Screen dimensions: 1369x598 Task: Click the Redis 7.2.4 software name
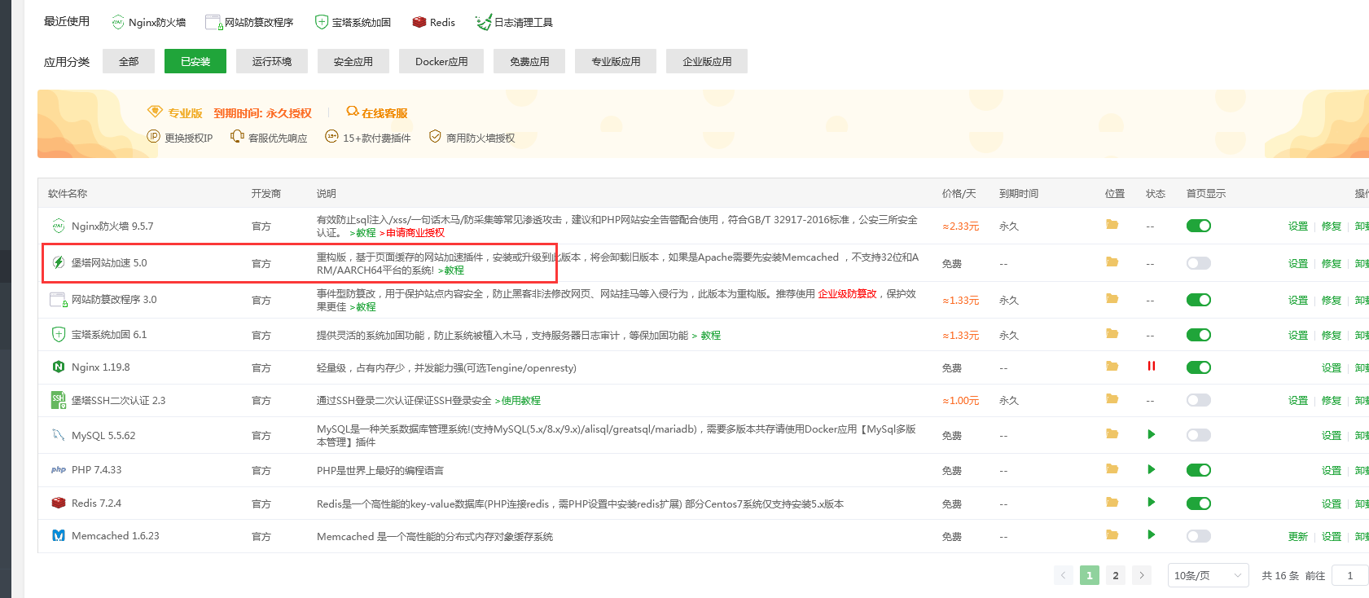tap(96, 503)
